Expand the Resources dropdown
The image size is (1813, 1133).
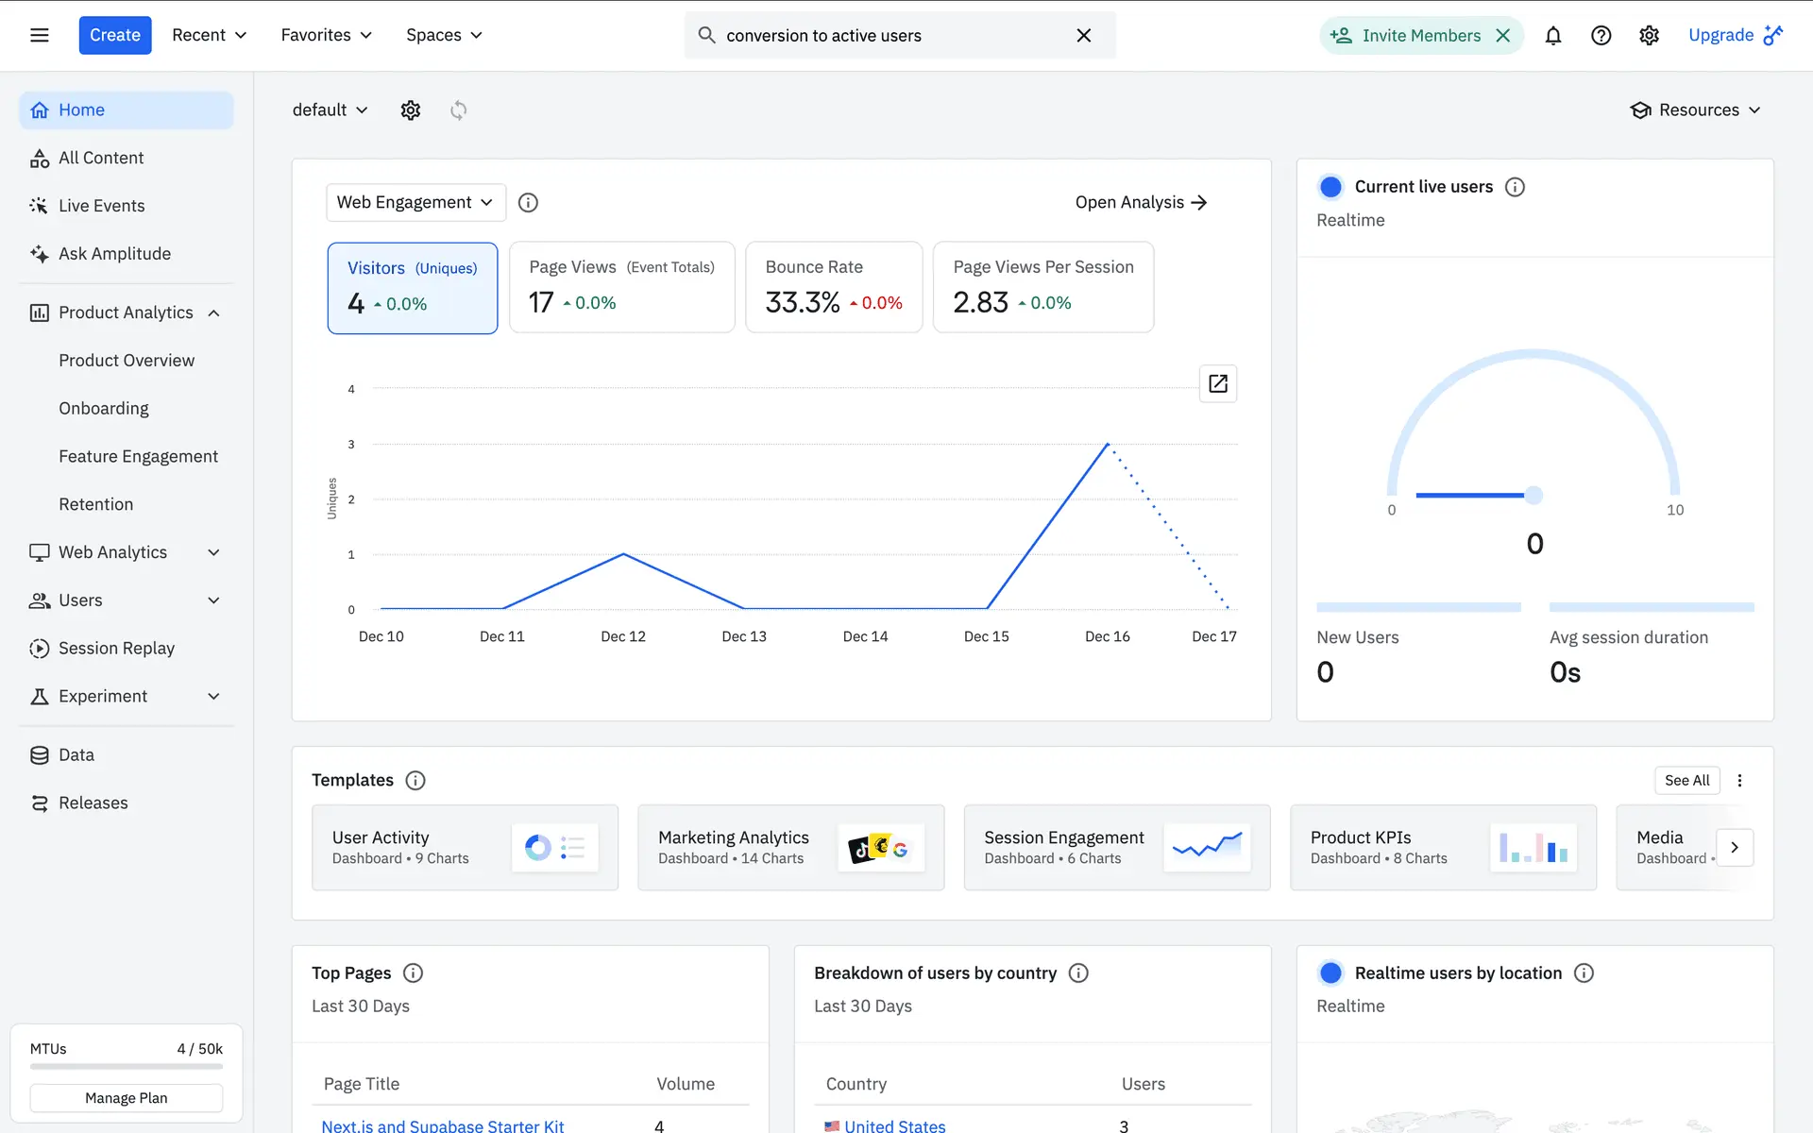pos(1696,110)
